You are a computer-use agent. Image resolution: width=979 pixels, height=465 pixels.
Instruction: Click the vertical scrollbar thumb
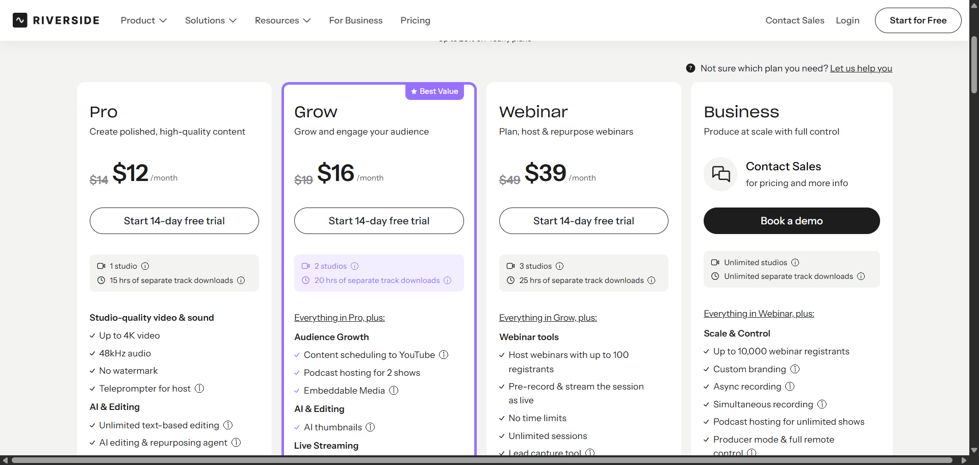click(x=974, y=64)
